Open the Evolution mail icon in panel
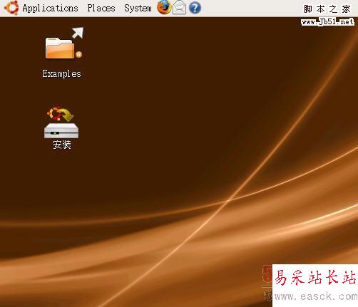Screen dimensions: 358x307 point(179,8)
